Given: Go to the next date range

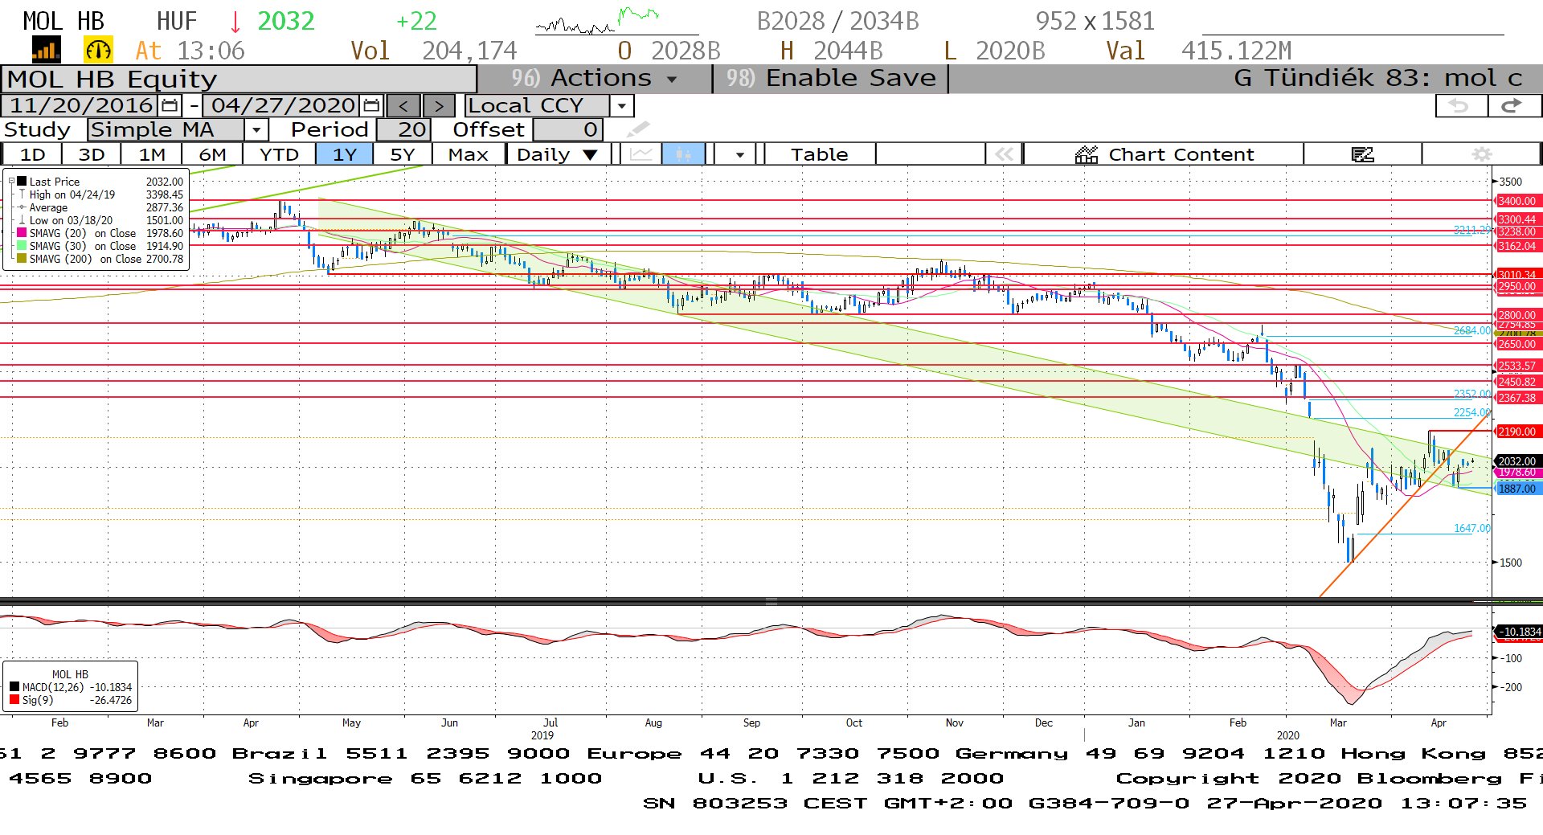Looking at the screenshot, I should pyautogui.click(x=439, y=106).
